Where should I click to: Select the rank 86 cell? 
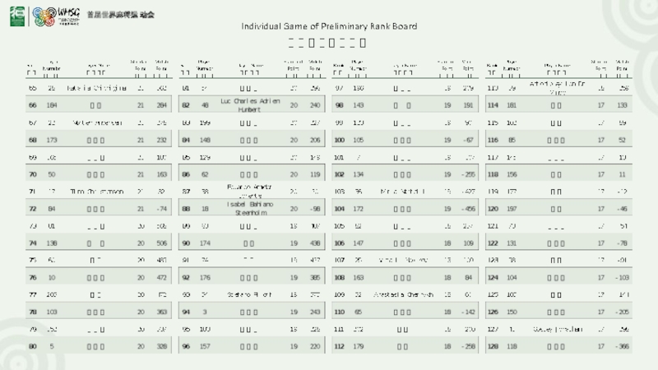tap(186, 174)
